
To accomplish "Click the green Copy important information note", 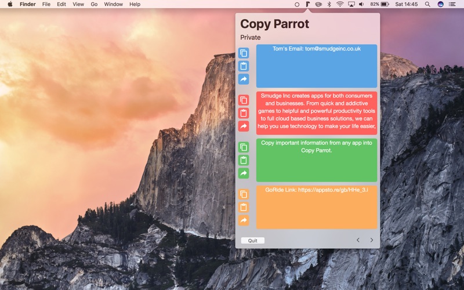I will pyautogui.click(x=317, y=160).
